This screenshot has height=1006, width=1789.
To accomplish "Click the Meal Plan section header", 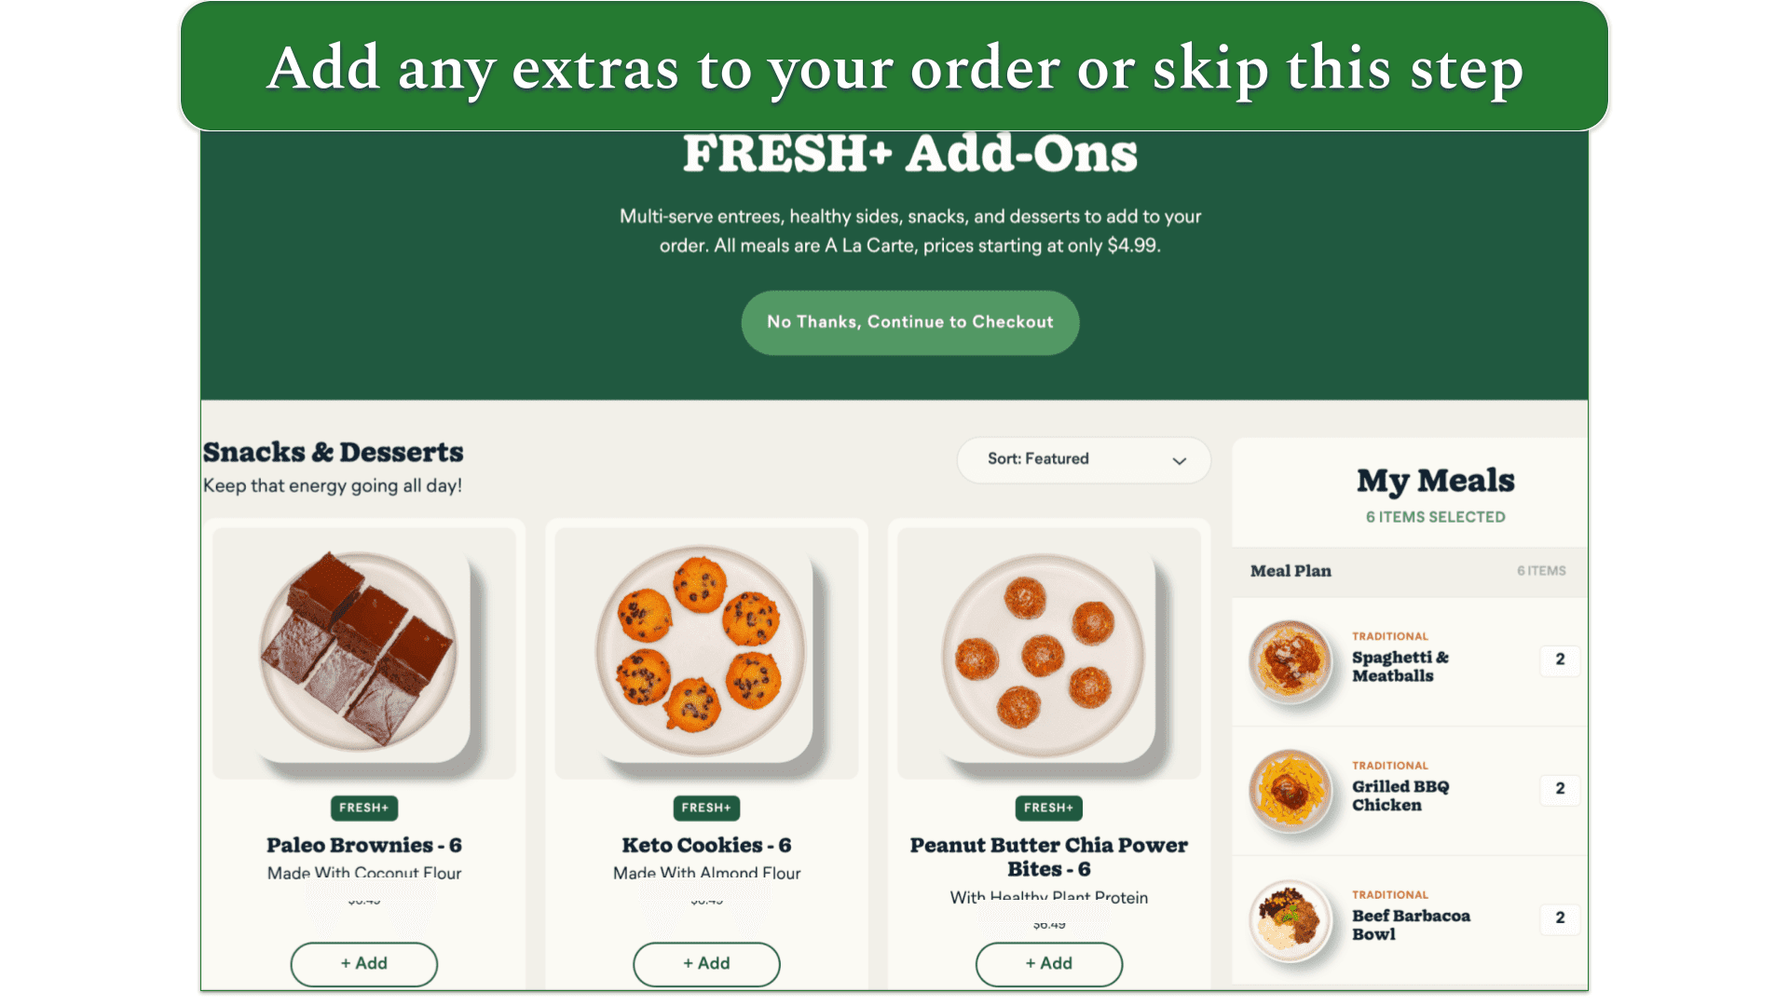I will (x=1291, y=571).
